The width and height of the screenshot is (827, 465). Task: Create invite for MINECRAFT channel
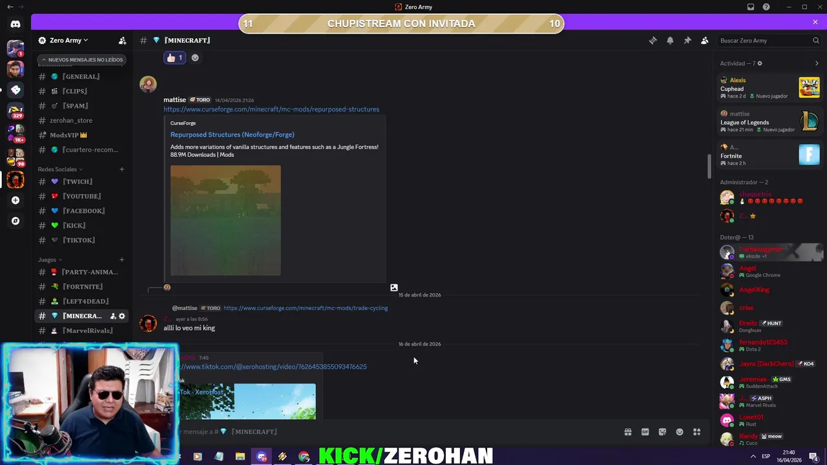coord(112,316)
